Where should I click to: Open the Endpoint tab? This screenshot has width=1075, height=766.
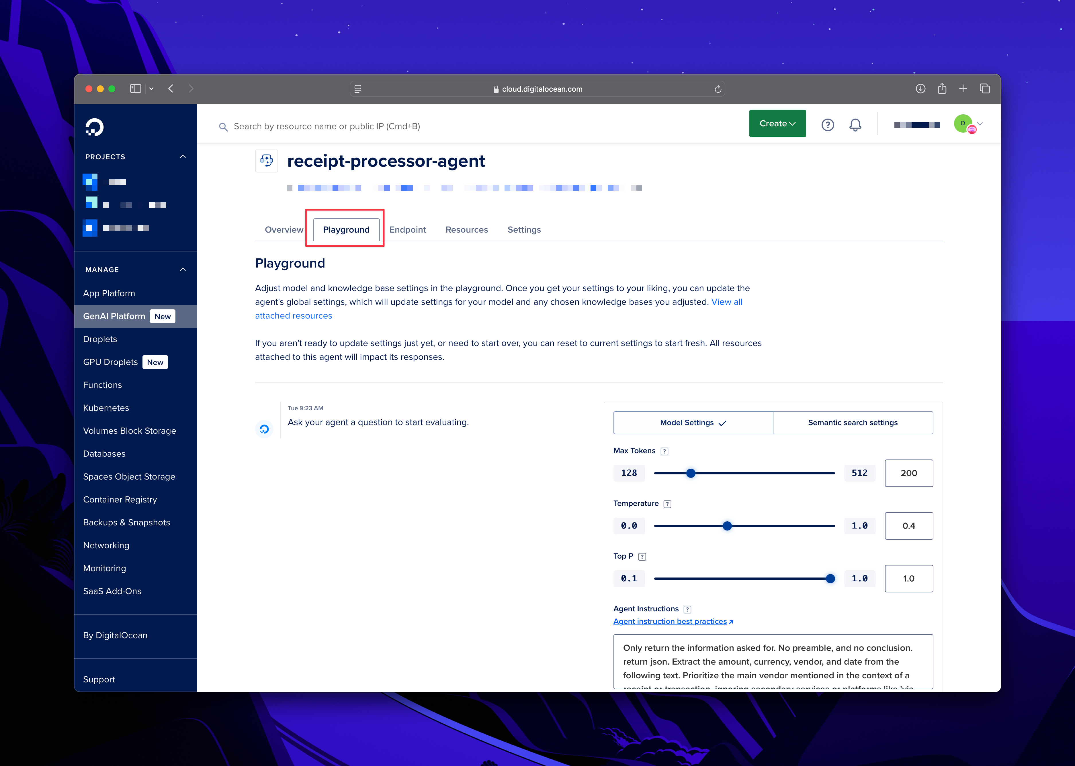408,230
